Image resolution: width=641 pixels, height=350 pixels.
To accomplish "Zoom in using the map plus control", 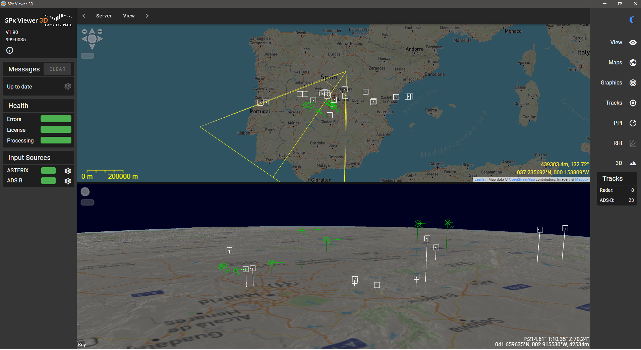I will [x=100, y=31].
